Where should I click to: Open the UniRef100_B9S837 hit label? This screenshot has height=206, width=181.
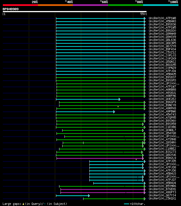click(162, 77)
